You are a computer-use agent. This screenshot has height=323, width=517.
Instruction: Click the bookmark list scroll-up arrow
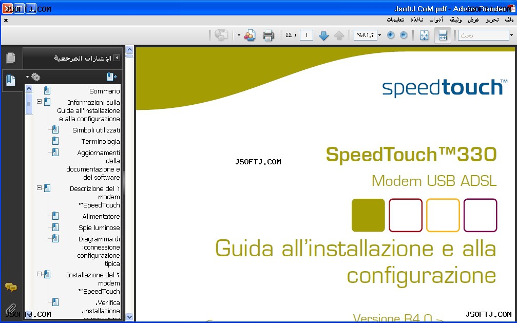coord(29,88)
